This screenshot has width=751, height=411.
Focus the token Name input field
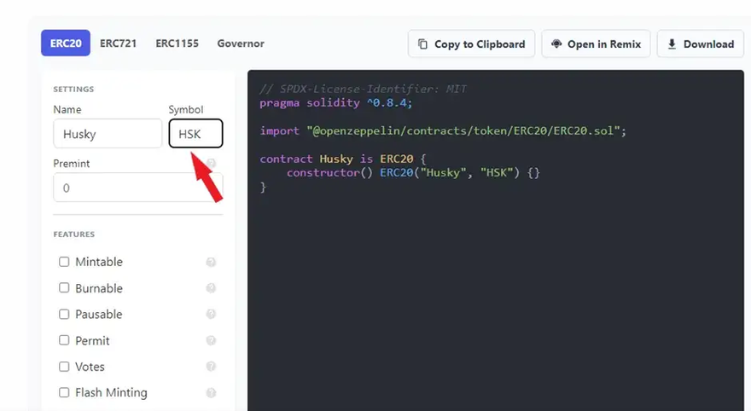[107, 134]
